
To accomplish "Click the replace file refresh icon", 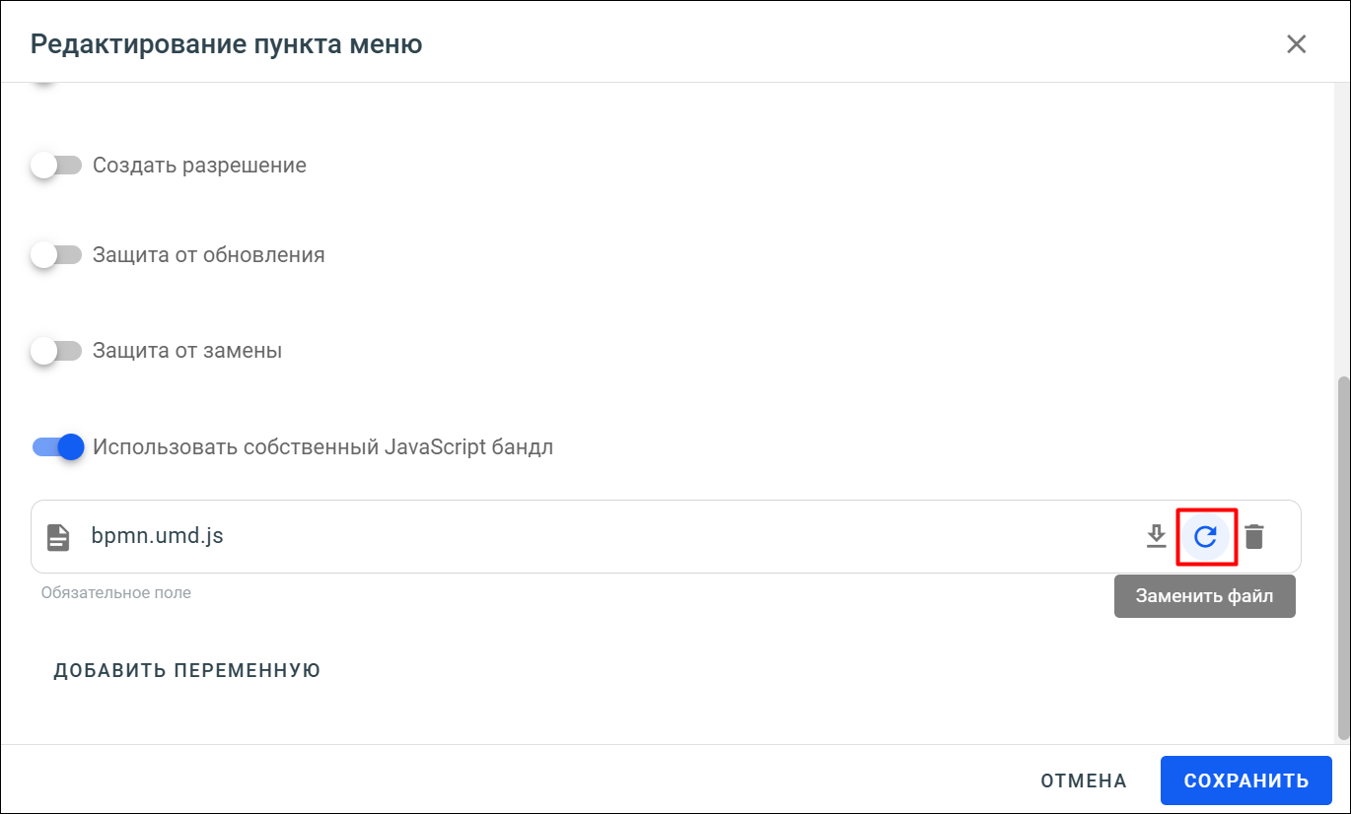I will tap(1205, 536).
